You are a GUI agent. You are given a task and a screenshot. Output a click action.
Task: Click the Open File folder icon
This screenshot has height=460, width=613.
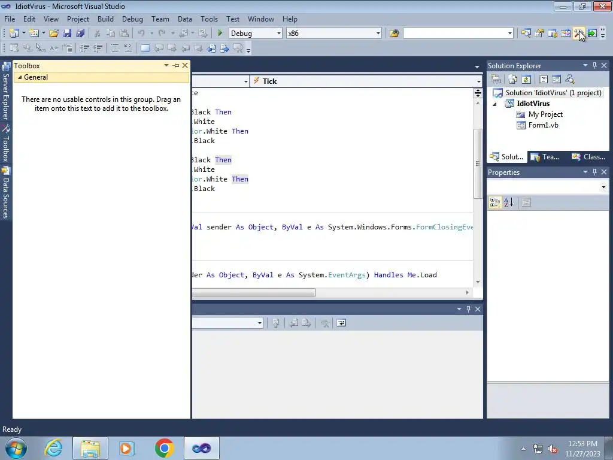(54, 34)
